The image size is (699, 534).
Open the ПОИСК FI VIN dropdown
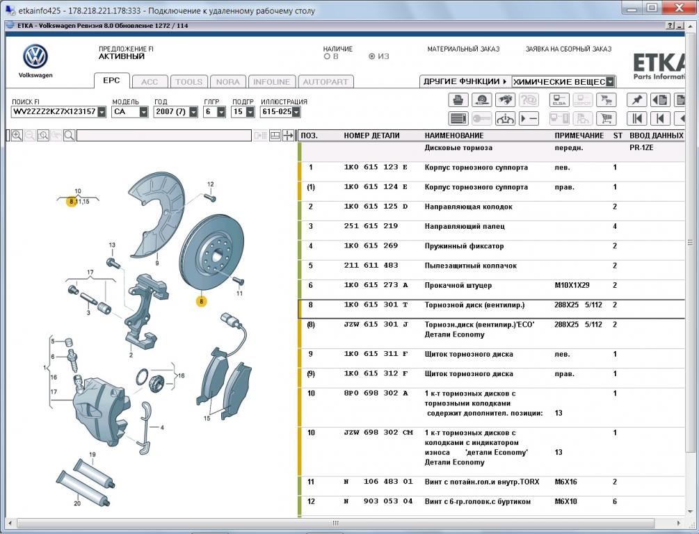(x=102, y=112)
